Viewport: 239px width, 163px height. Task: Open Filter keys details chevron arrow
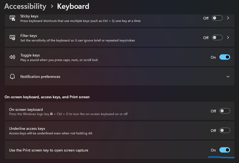click(x=228, y=38)
